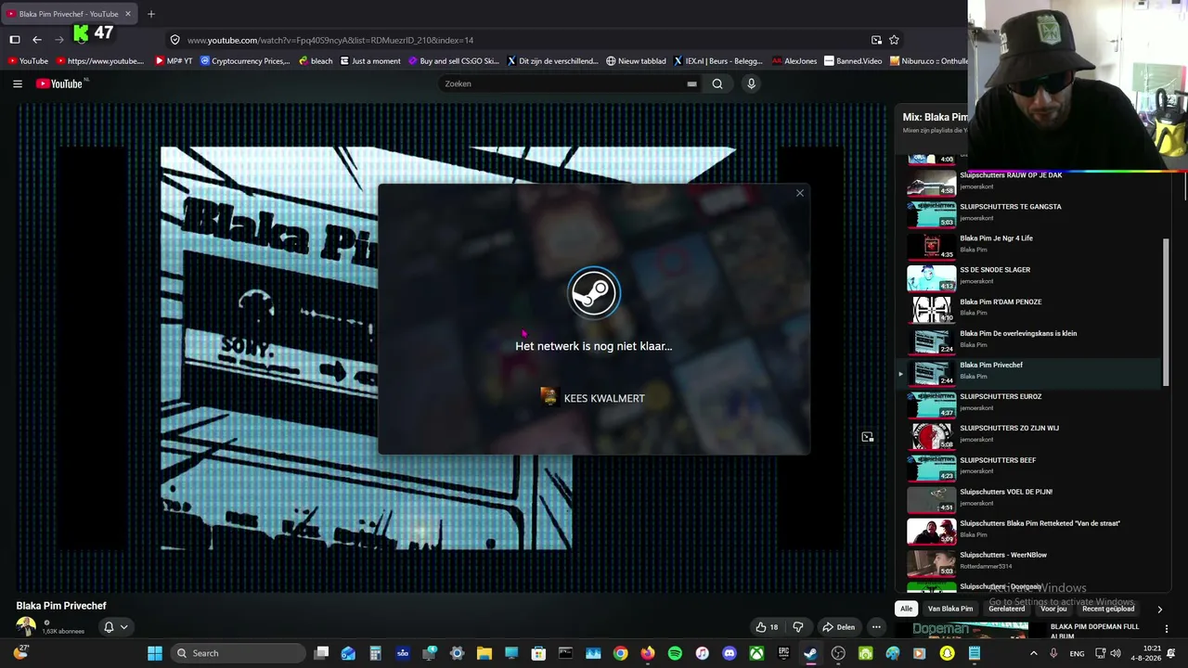Select the Van Blaka Pim chip
1188x668 pixels.
[950, 609]
